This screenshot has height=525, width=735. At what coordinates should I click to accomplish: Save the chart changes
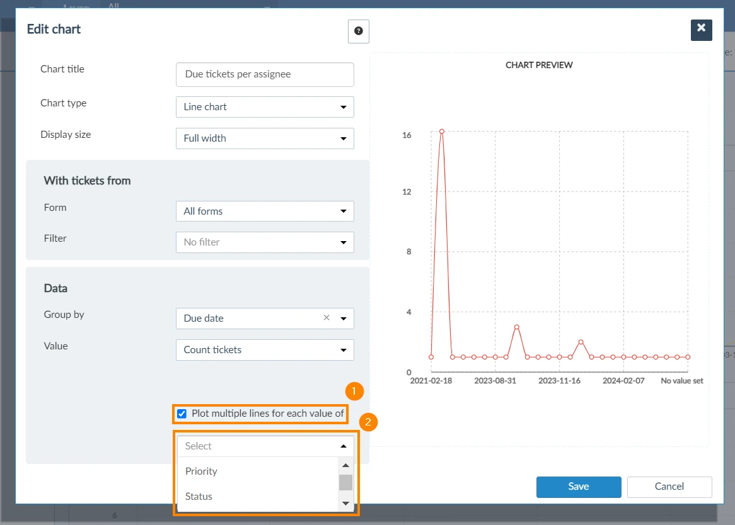(579, 487)
